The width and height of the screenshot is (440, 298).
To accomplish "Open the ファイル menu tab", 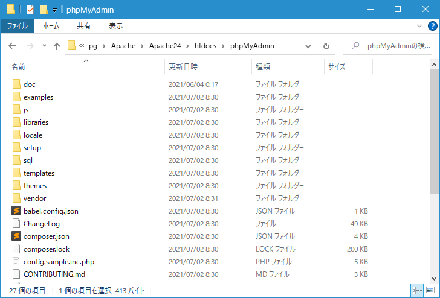I will 18,26.
